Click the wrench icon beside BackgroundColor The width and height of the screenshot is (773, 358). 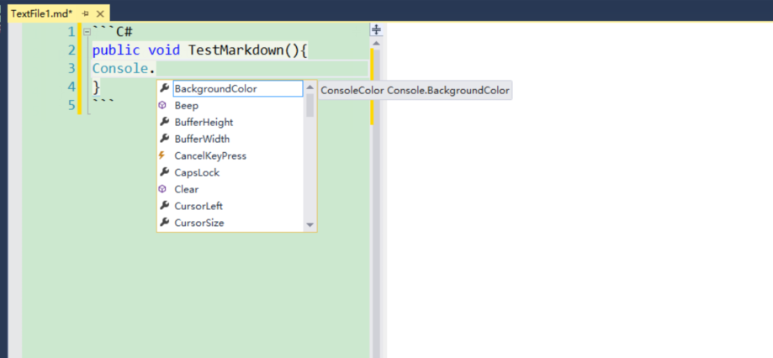[x=165, y=88]
